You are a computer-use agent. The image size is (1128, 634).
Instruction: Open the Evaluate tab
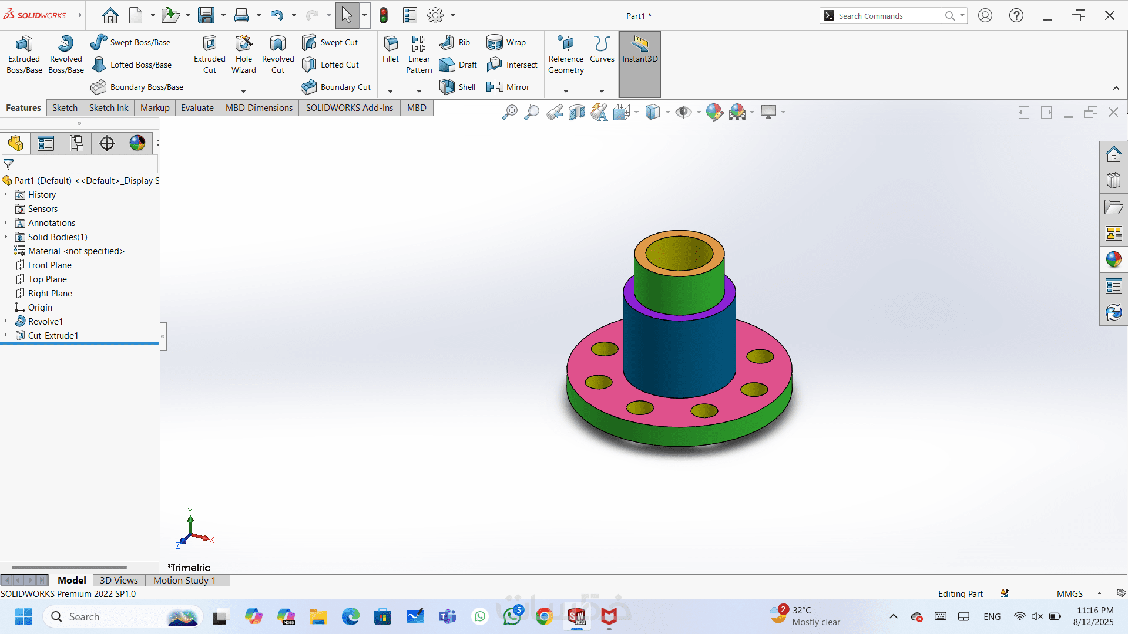(x=197, y=108)
